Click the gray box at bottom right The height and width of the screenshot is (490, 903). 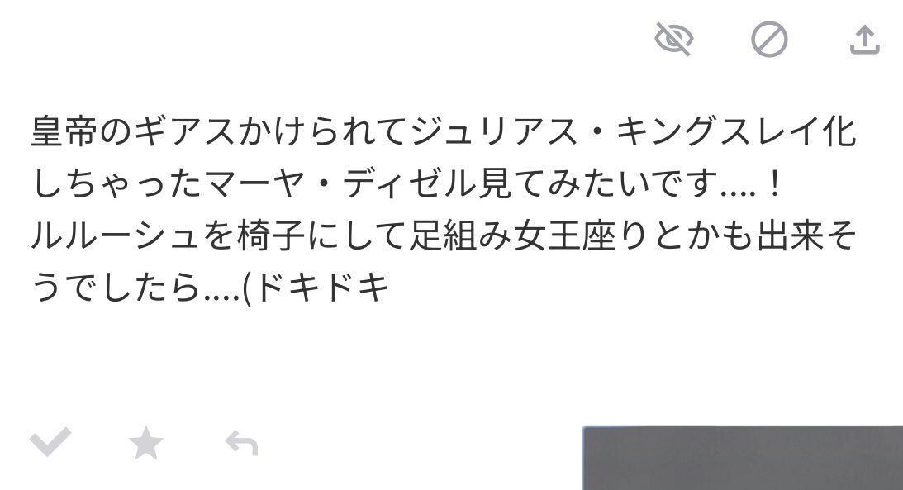click(743, 458)
